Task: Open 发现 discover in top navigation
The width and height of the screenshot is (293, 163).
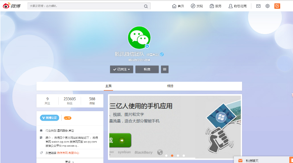Action: pyautogui.click(x=197, y=6)
